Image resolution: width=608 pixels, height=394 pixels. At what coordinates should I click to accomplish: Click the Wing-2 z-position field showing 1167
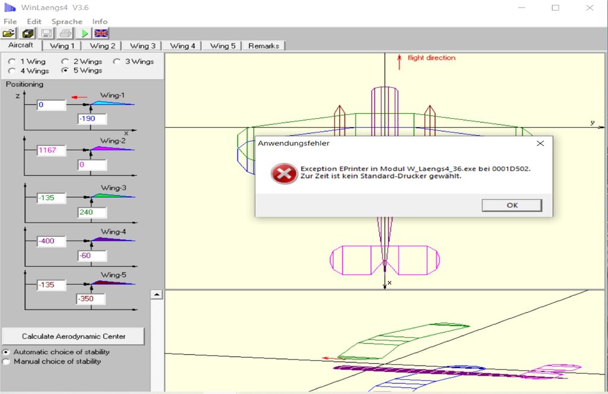click(50, 150)
